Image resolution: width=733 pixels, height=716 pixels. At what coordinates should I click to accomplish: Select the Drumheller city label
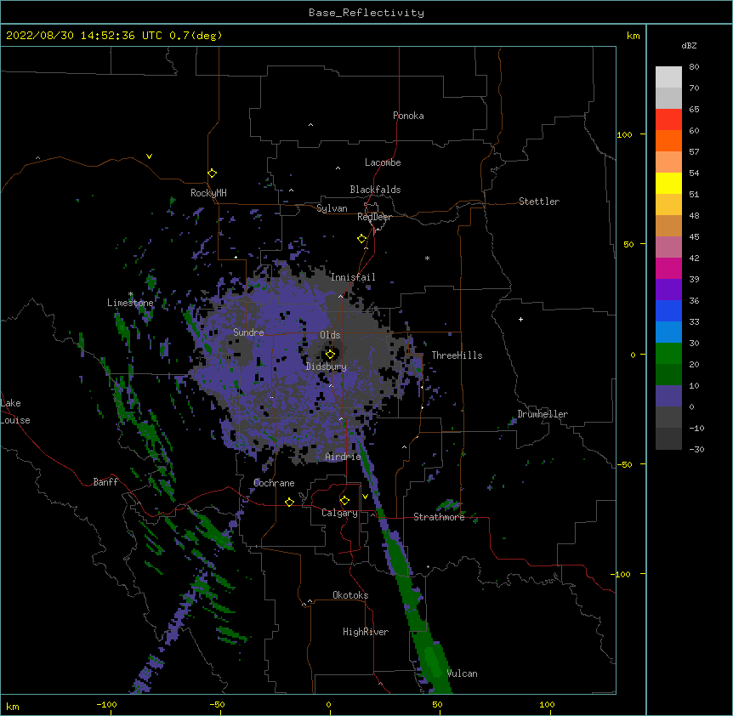(x=543, y=414)
